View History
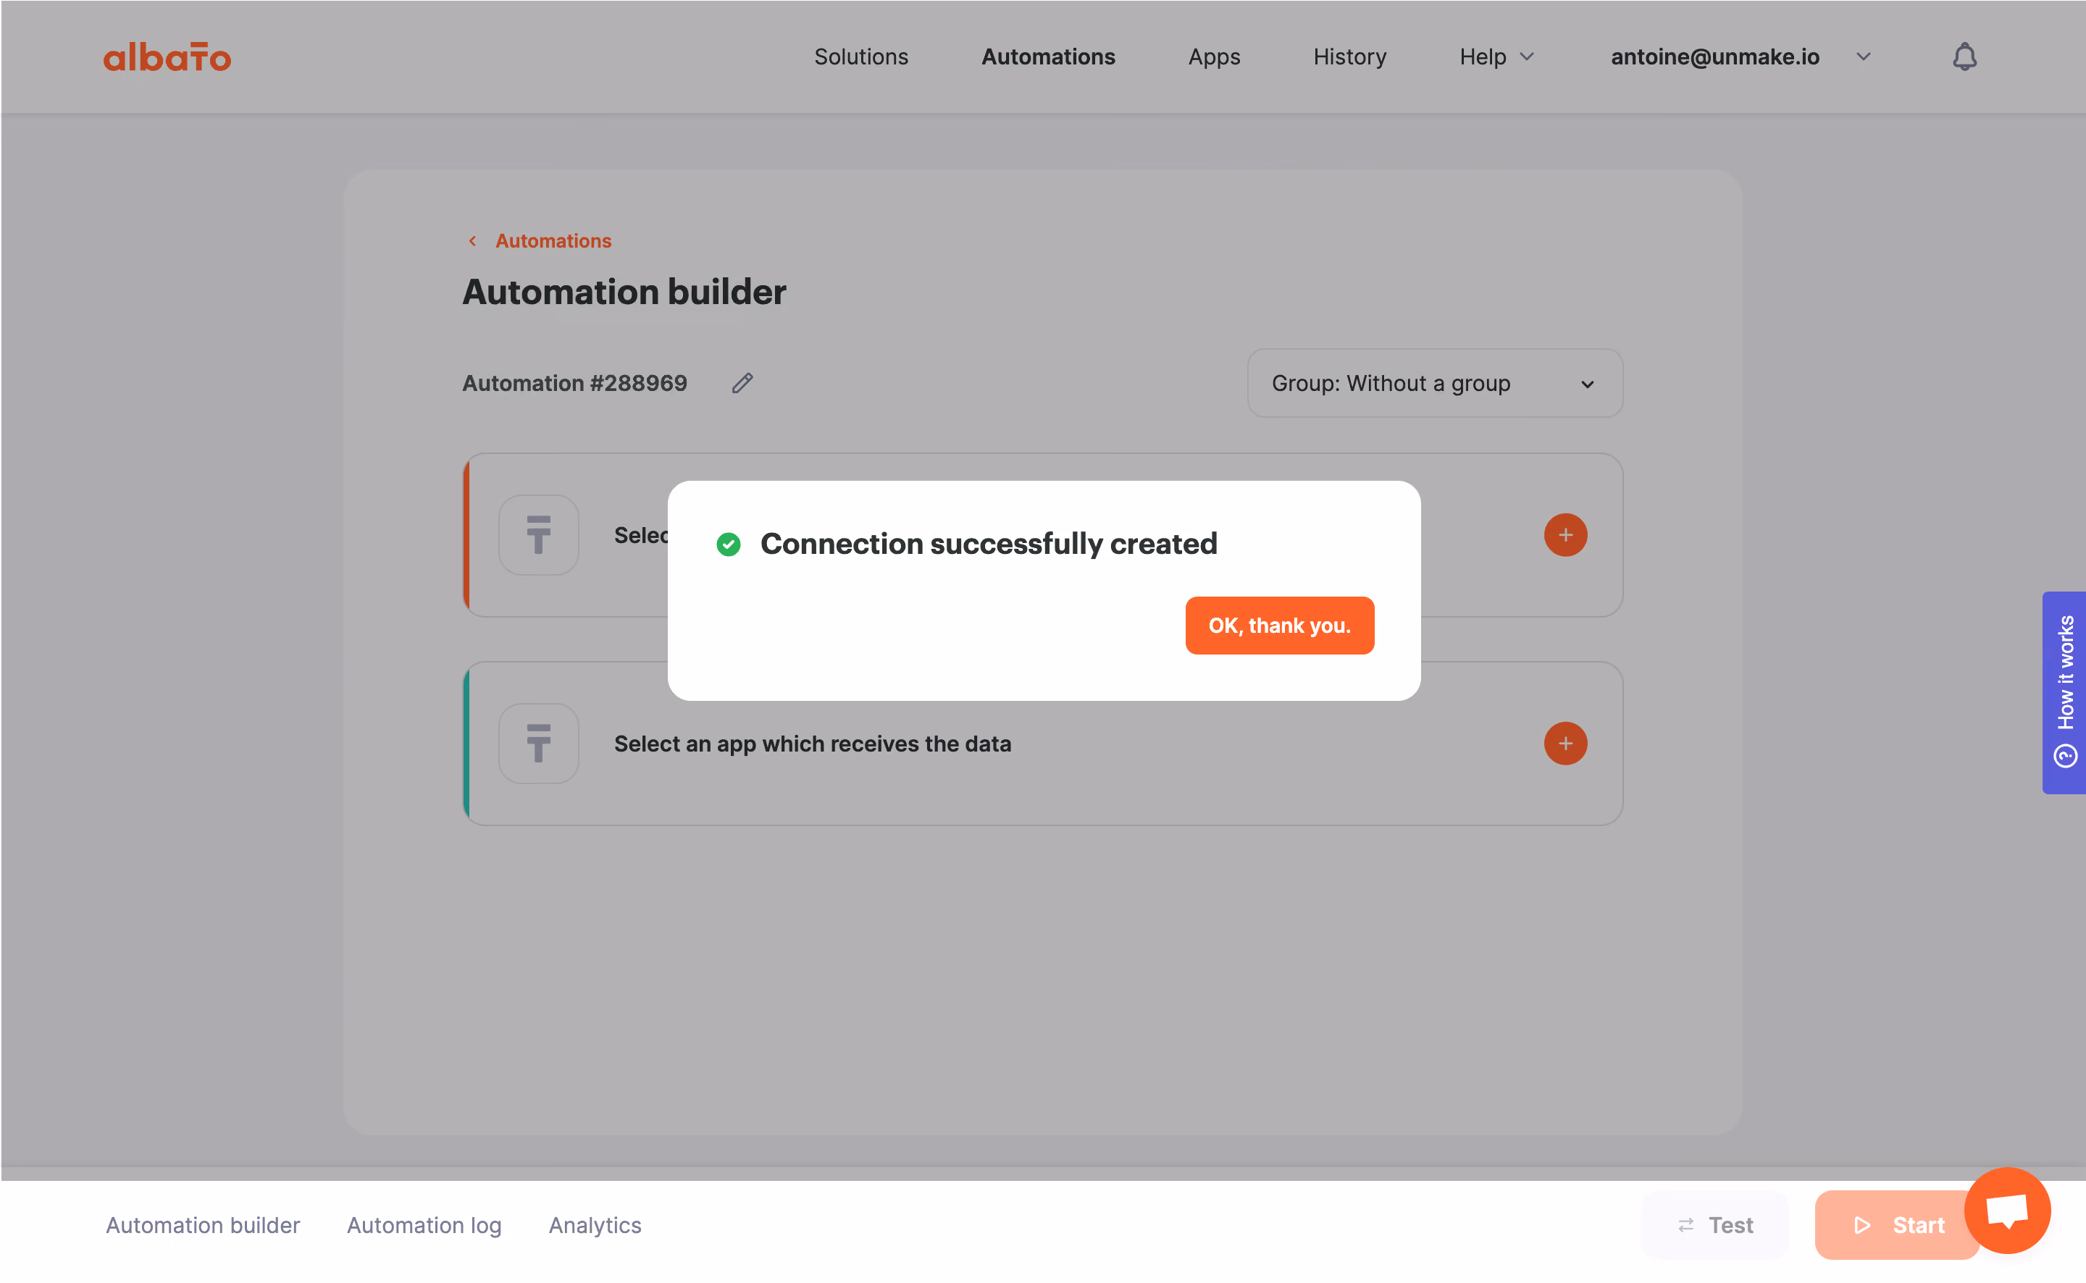Screen dimensions: 2086x1283 1349,57
